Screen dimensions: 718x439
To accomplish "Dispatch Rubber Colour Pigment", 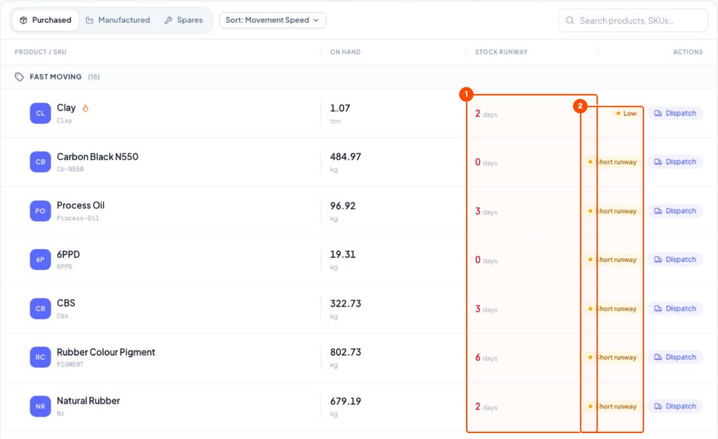I will [x=675, y=357].
